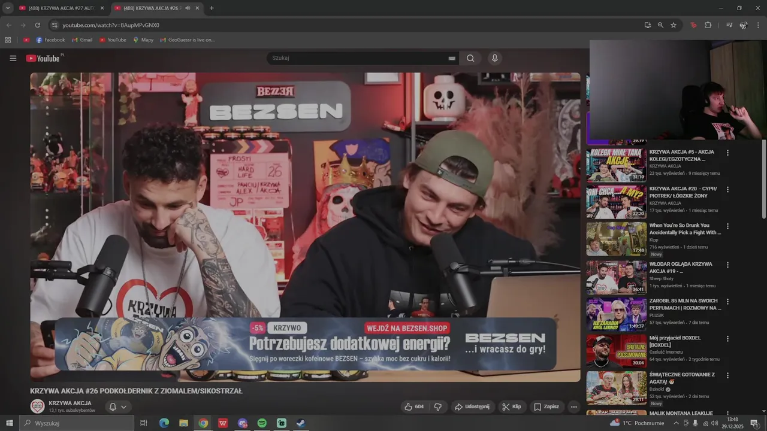Start voice search with the microphone
The width and height of the screenshot is (767, 431).
coord(494,58)
